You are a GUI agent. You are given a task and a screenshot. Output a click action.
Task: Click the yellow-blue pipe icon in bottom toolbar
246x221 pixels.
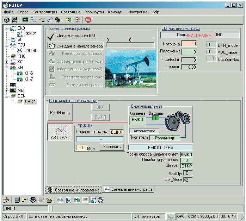25,200
